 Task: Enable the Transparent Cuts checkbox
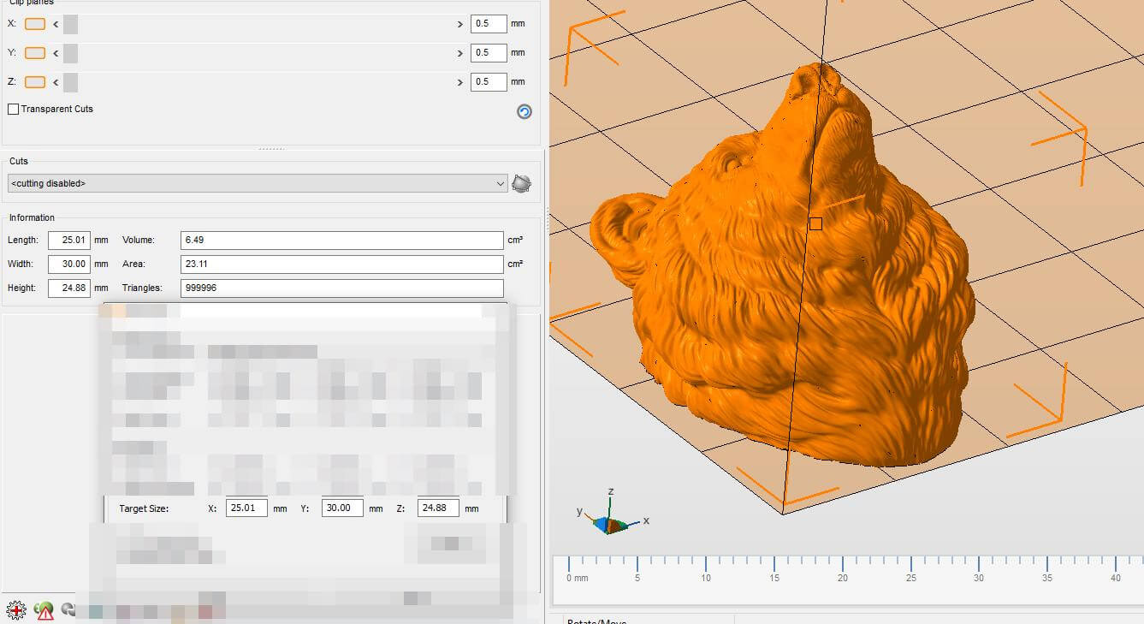click(14, 110)
